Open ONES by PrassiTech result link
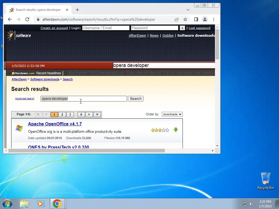279x209 pixels. pyautogui.click(x=59, y=147)
